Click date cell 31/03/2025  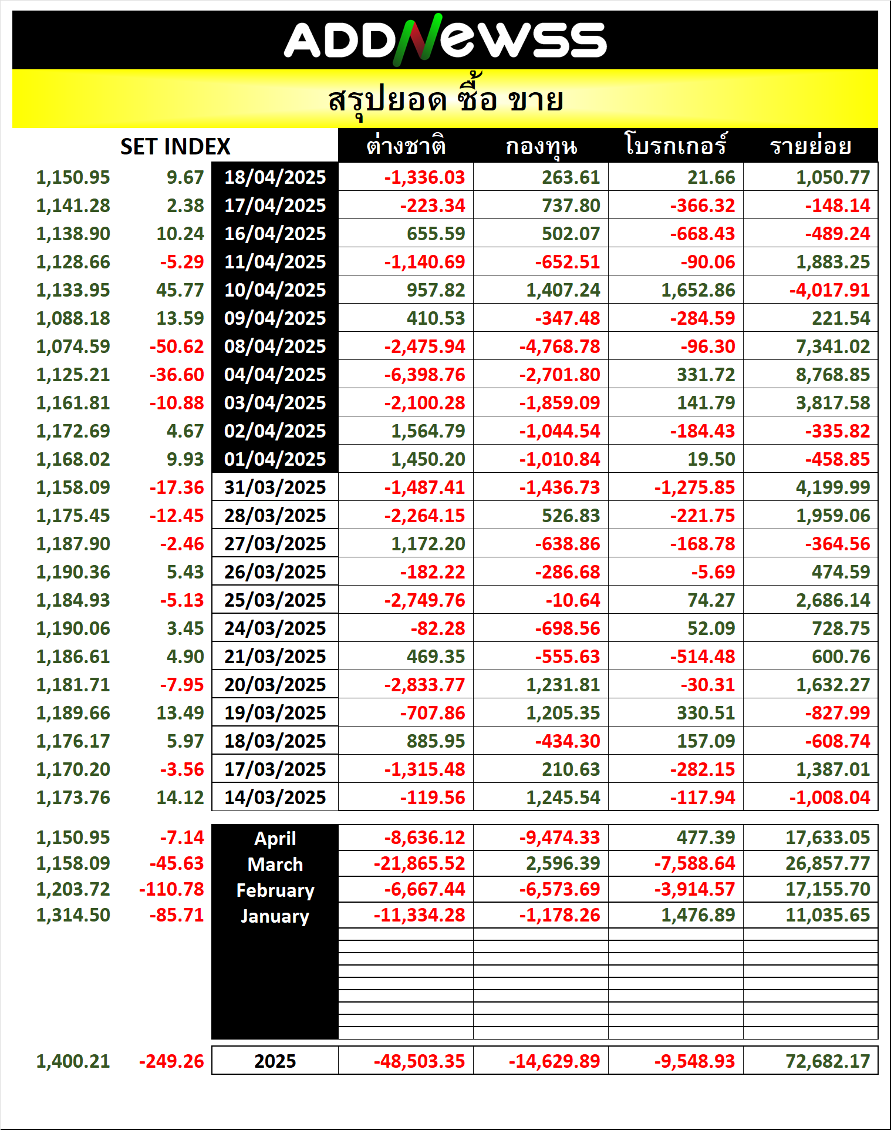(275, 487)
